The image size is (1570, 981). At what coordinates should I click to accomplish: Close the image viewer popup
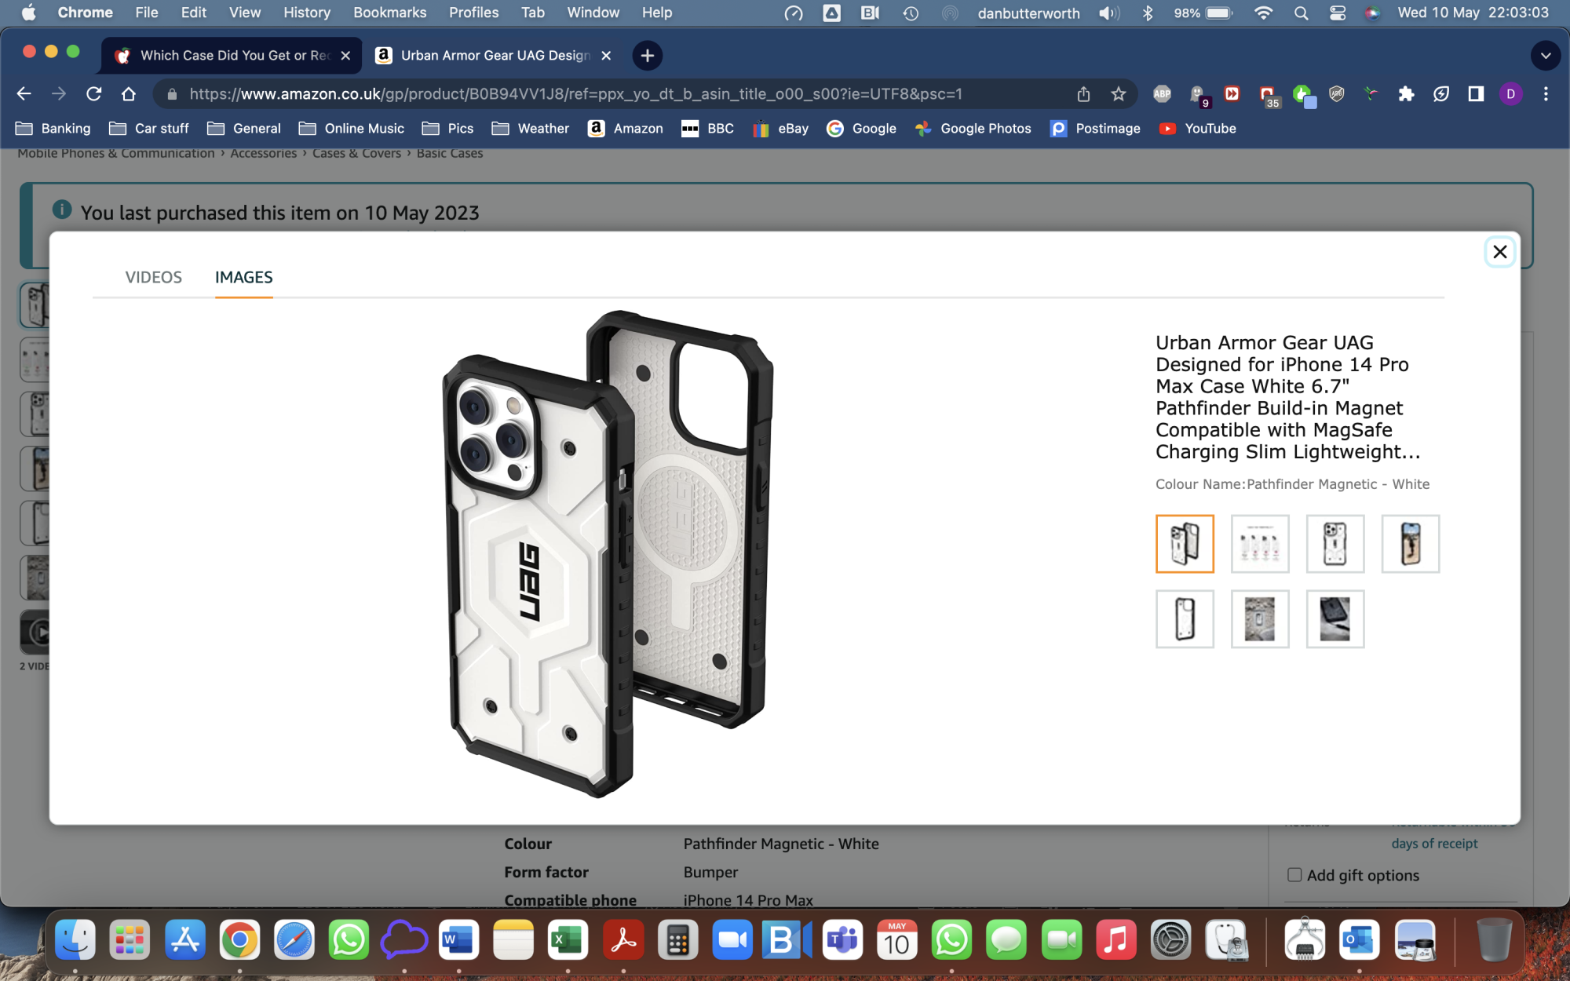(x=1499, y=252)
